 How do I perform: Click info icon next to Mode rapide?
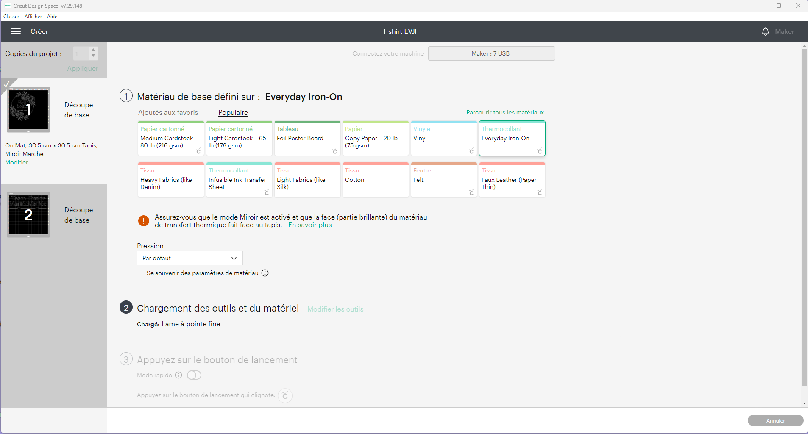tap(178, 375)
